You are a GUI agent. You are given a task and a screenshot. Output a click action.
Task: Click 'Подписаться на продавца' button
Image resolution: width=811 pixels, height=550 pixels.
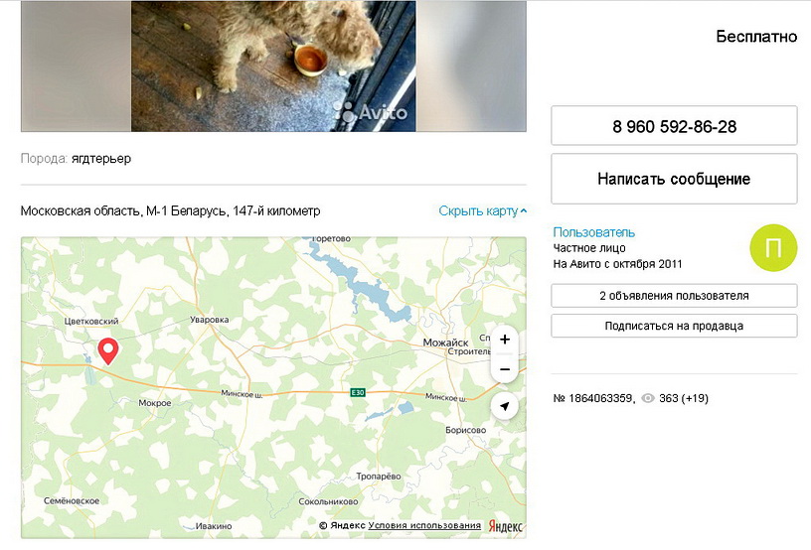click(x=674, y=326)
